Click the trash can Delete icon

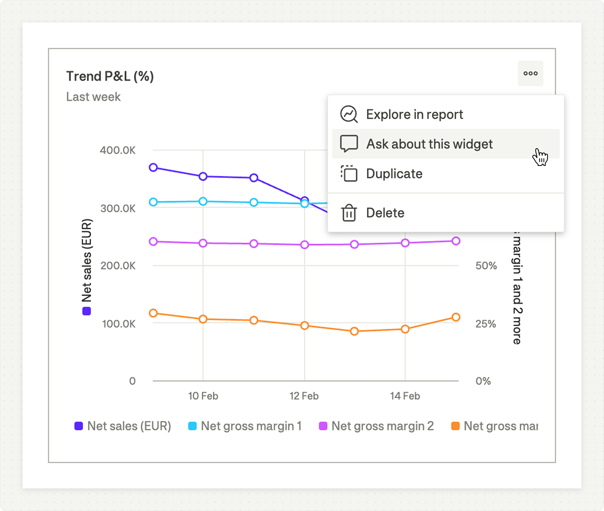pos(349,213)
